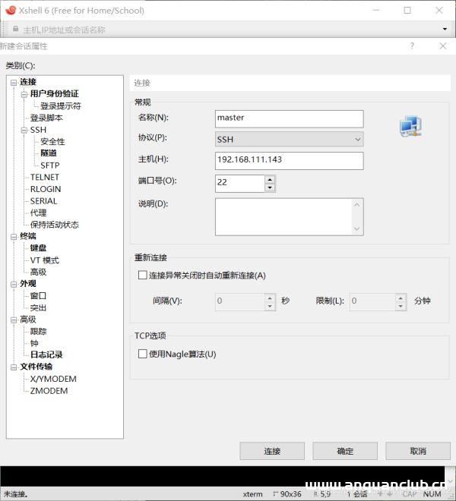
Task: Select SFTP in category tree
Action: coord(50,165)
